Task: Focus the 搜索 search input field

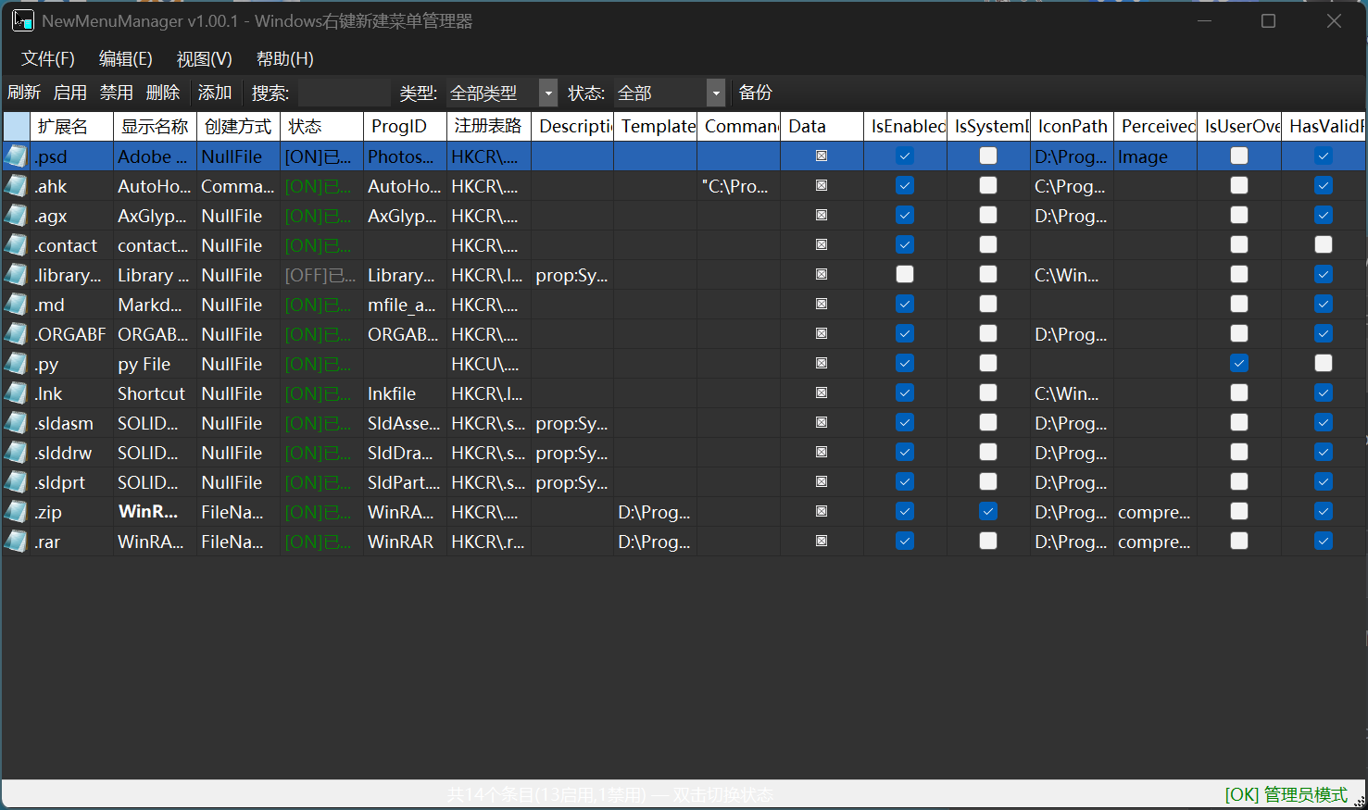Action: (344, 93)
